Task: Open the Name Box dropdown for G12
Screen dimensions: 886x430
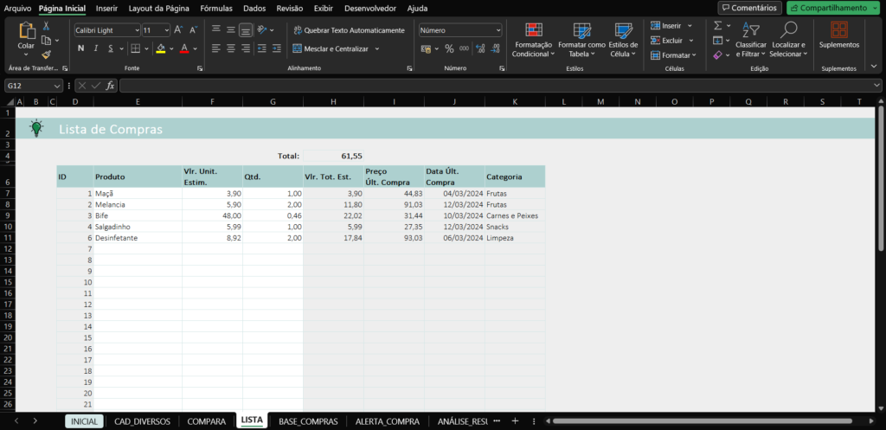Action: pyautogui.click(x=57, y=86)
